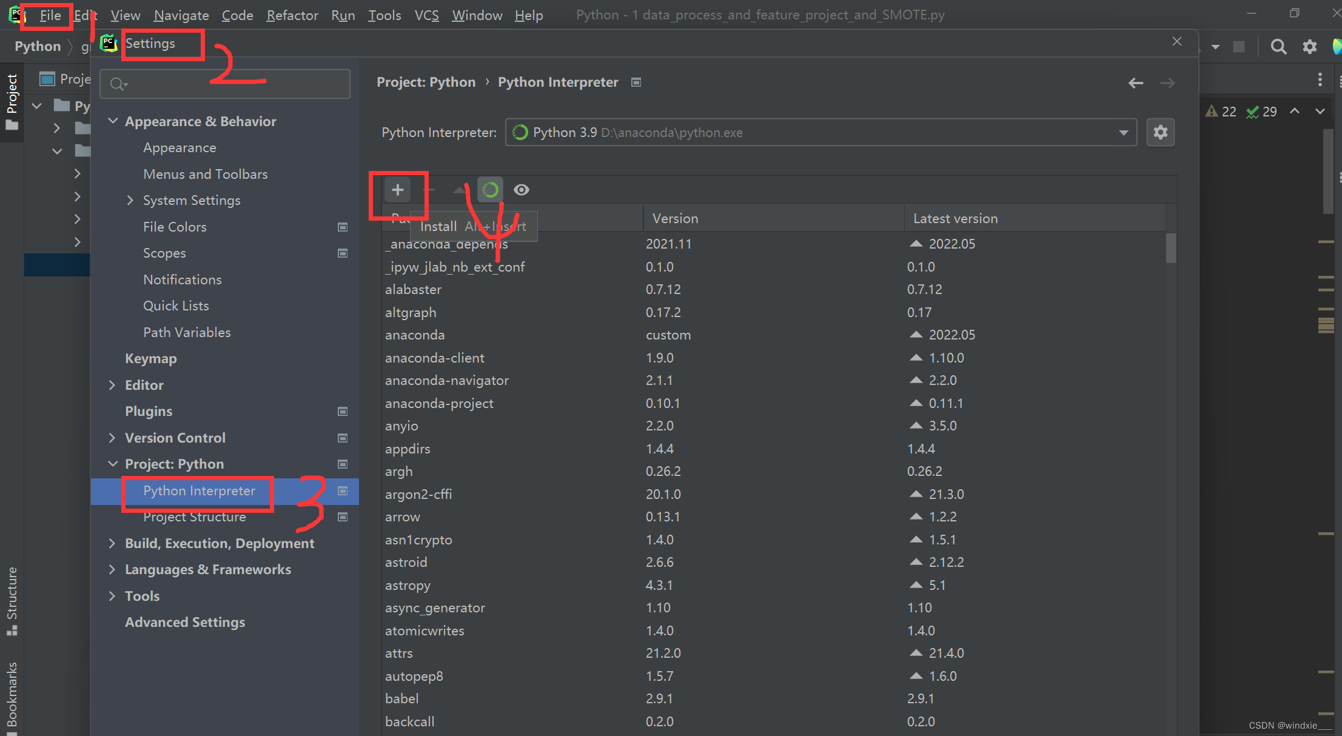Click the warnings count 22 indicator

pos(1221,112)
